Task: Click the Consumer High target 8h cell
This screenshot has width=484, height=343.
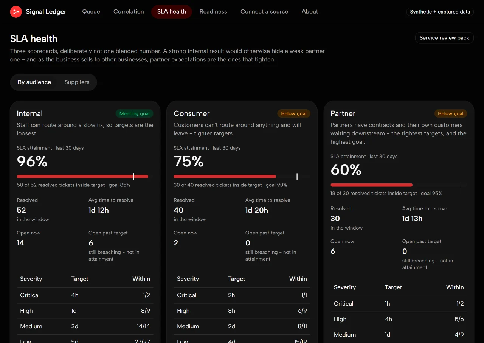Action: (232, 311)
